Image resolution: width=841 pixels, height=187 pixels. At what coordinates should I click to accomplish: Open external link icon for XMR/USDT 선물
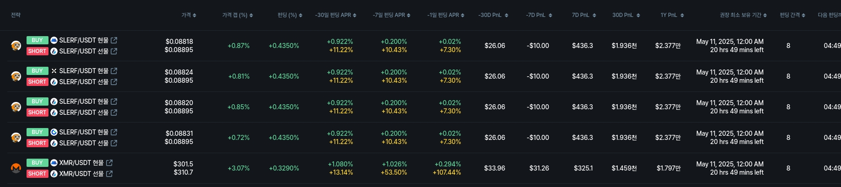[x=109, y=174]
